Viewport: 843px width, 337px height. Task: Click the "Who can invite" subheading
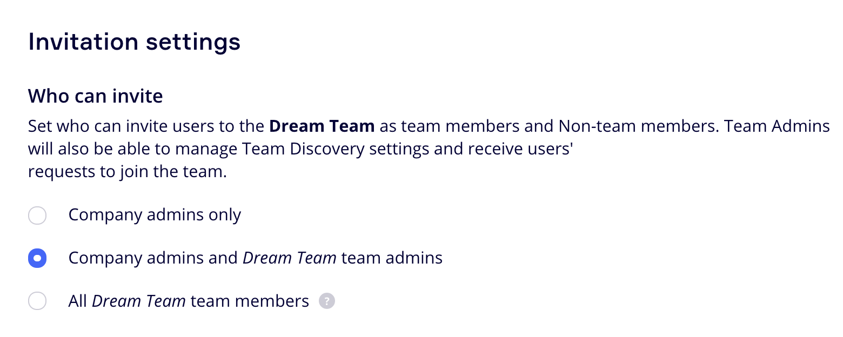point(95,96)
